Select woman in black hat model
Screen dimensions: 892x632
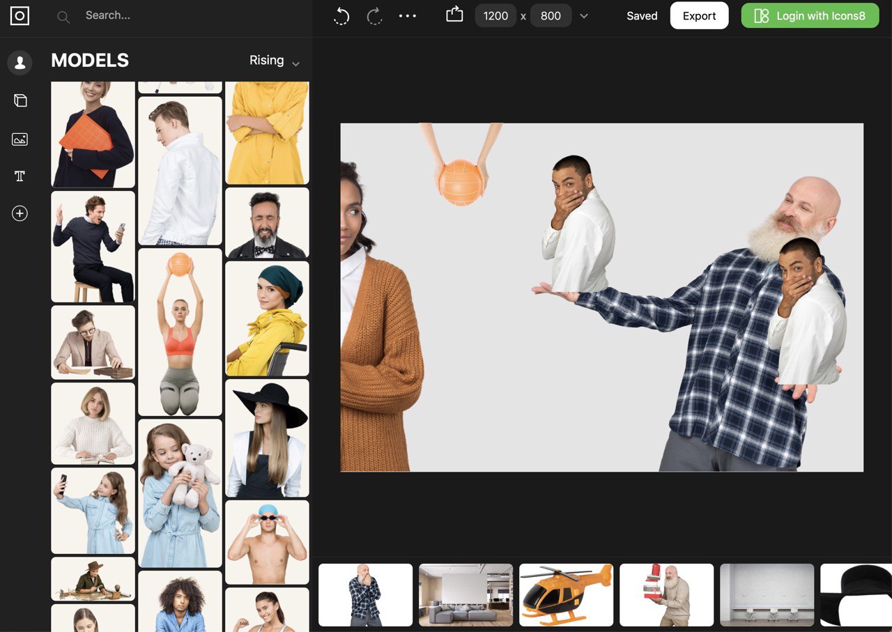click(x=267, y=438)
